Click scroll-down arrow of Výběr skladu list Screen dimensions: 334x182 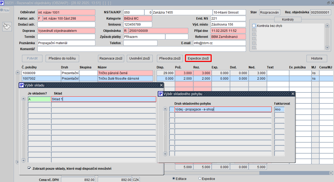(23, 160)
